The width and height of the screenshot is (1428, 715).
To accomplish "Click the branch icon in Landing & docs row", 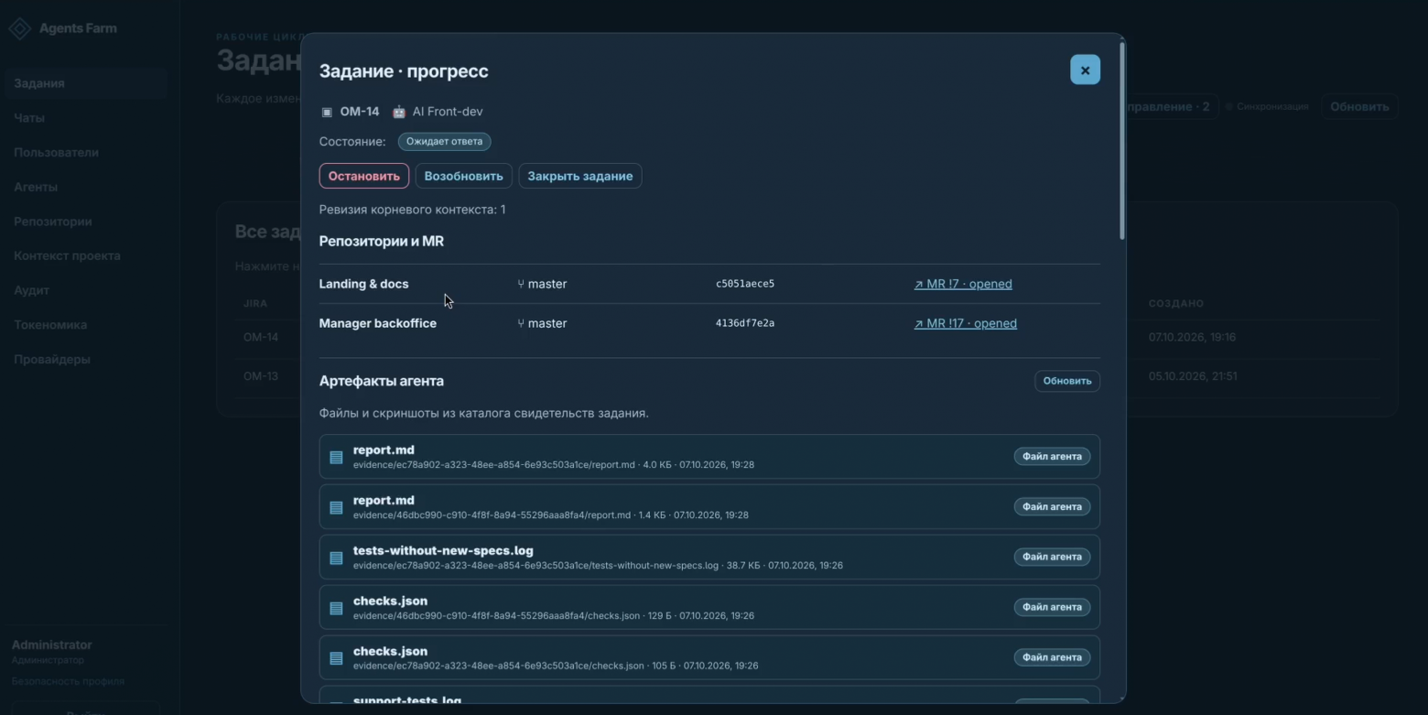I will tap(521, 284).
